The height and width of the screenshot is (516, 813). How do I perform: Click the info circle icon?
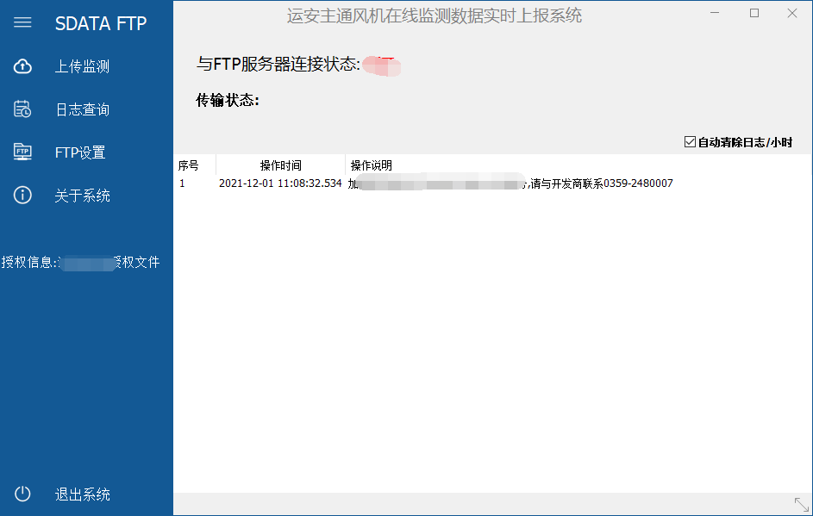pyautogui.click(x=22, y=196)
